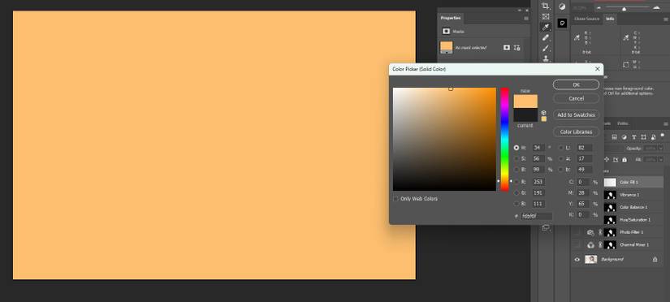Screen dimensions: 670x302
Task: Filter layers by type layers icon
Action: [633, 137]
